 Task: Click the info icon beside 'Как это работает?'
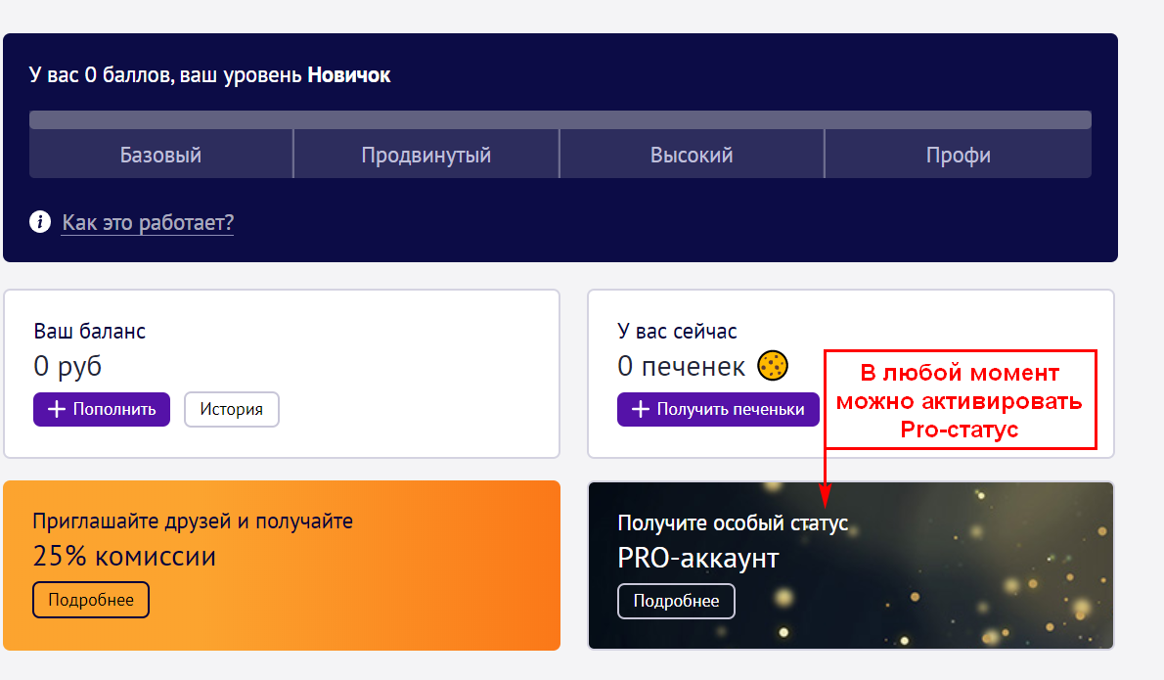[40, 222]
